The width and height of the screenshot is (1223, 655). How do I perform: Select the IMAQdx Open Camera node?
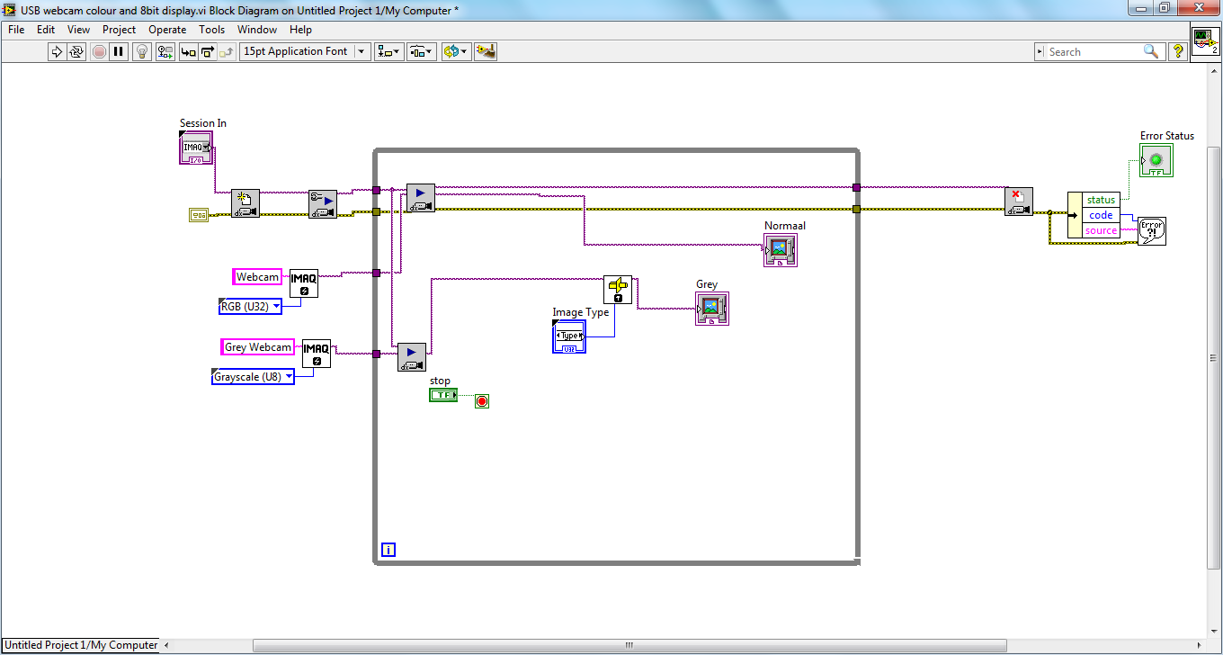[245, 203]
